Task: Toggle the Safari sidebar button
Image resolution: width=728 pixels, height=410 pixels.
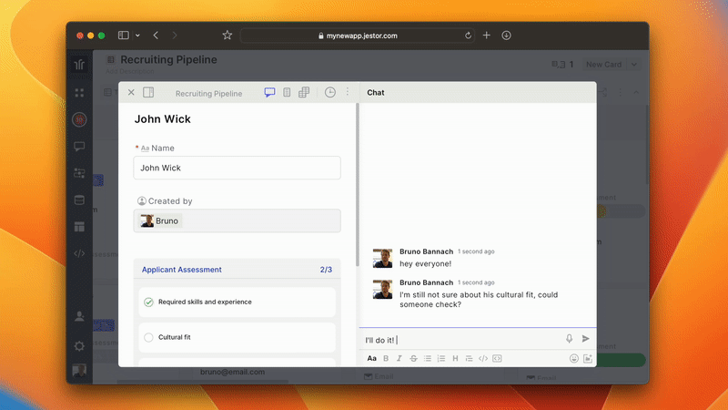Action: (123, 36)
